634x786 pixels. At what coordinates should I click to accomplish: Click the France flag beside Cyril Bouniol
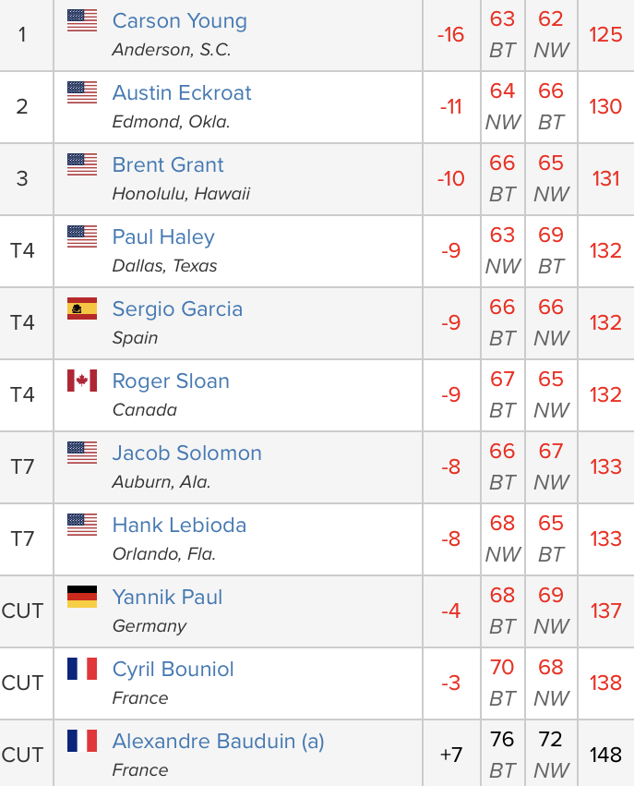point(82,669)
